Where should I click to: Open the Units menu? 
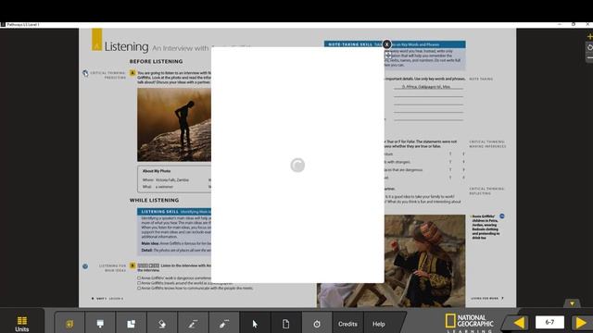point(22,324)
